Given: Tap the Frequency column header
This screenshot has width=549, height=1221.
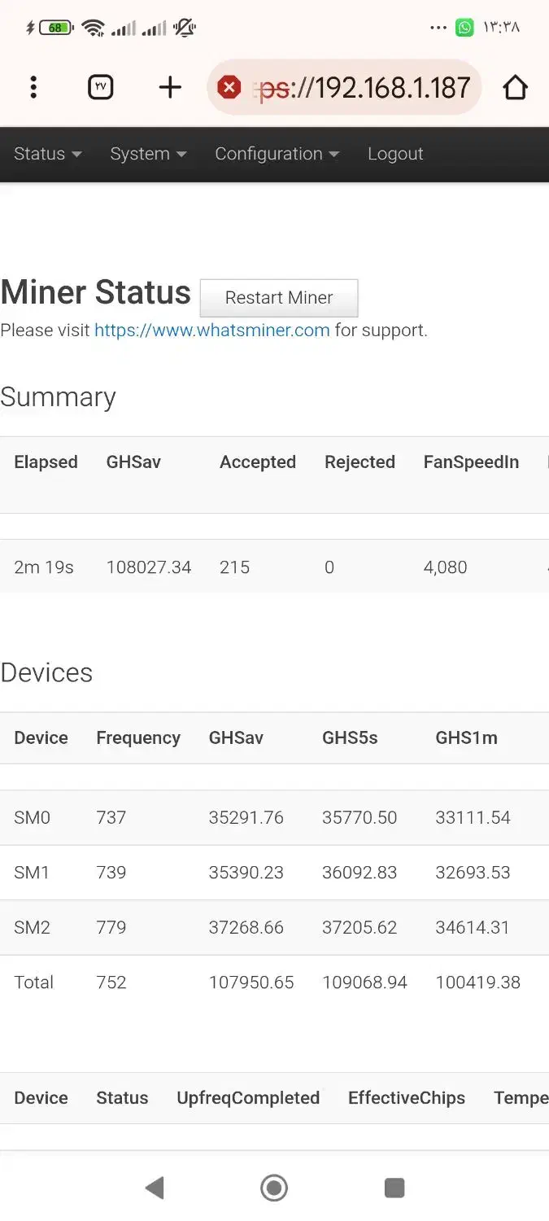Looking at the screenshot, I should click(x=138, y=738).
